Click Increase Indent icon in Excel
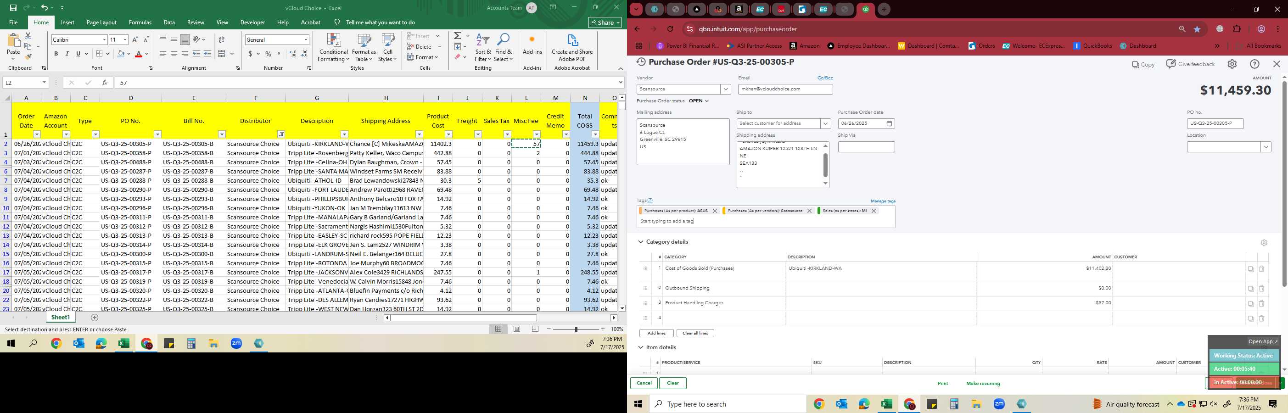 (207, 54)
